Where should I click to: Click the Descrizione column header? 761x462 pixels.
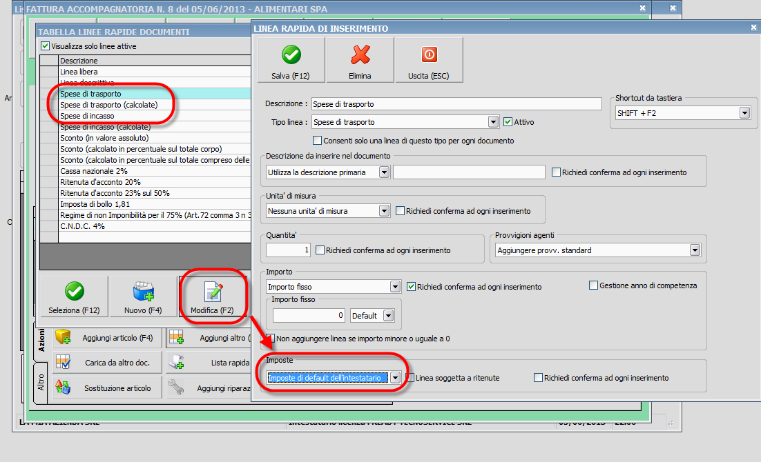click(x=154, y=61)
